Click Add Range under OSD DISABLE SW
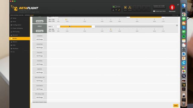The width and height of the screenshot is (193, 108). point(40,81)
